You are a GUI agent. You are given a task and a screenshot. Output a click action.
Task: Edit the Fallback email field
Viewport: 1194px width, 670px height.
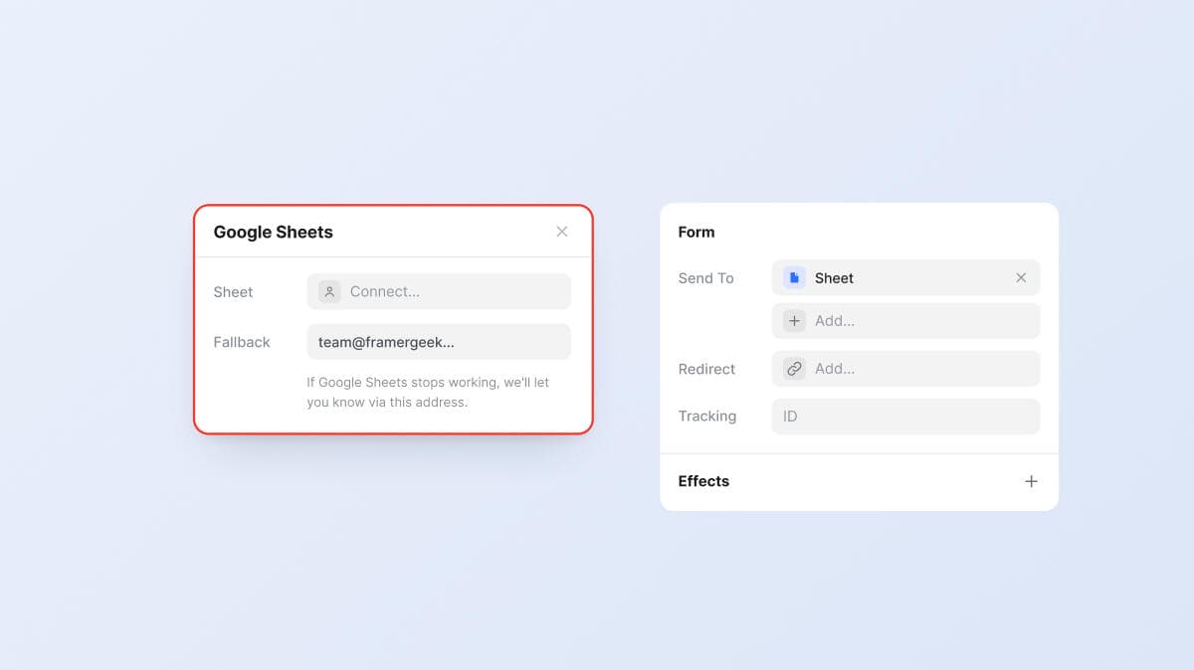tap(439, 342)
